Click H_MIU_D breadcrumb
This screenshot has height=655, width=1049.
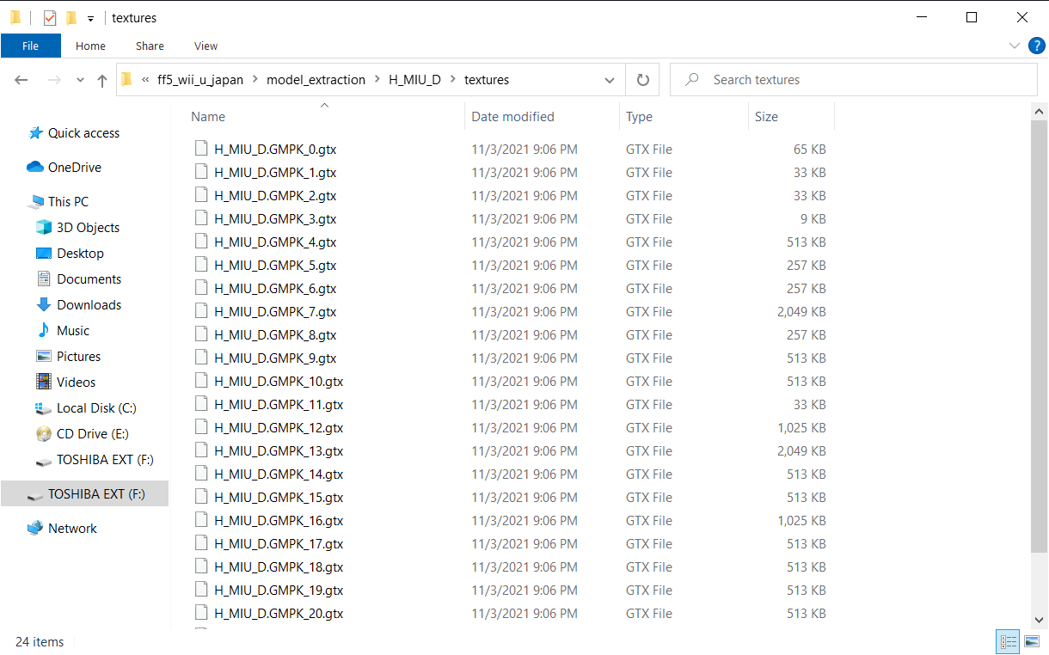point(414,80)
